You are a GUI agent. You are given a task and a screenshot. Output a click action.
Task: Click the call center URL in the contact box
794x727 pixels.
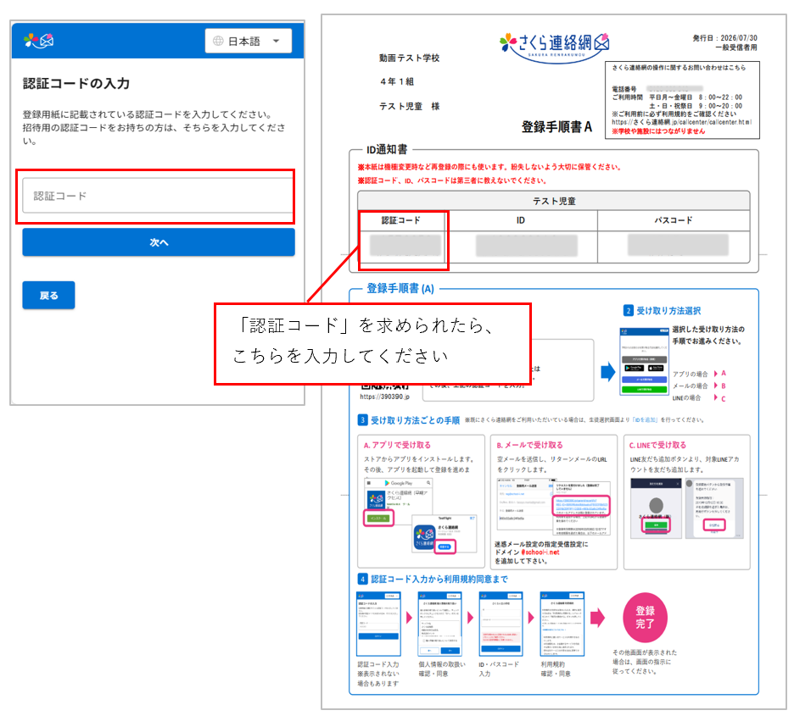click(x=681, y=122)
